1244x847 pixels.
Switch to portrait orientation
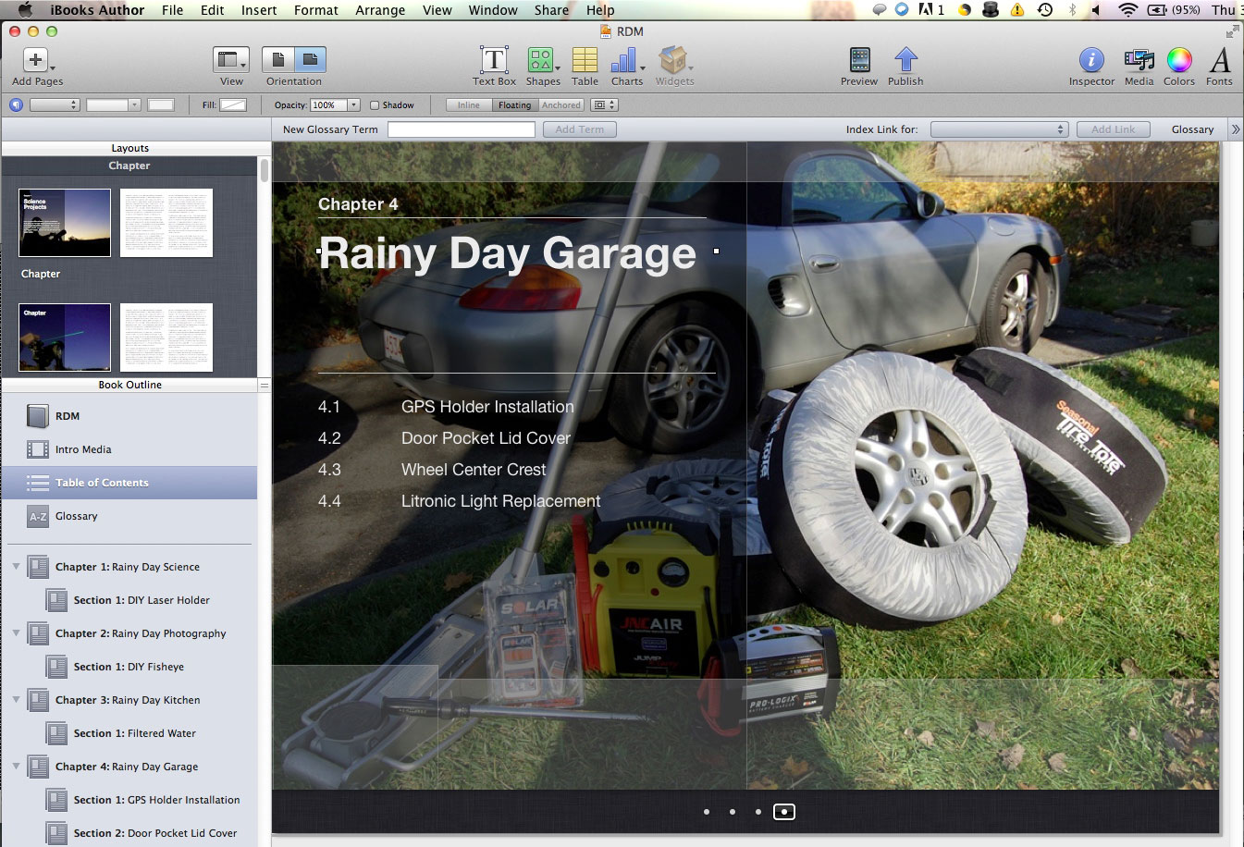point(277,60)
